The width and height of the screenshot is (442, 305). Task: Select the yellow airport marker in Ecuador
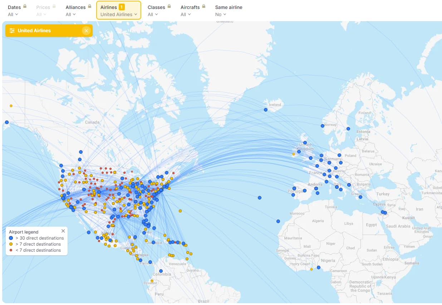click(x=152, y=281)
